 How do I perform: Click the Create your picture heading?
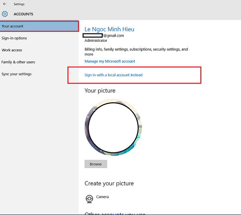point(109,183)
